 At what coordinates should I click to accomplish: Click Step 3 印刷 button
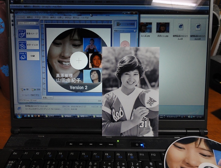coord(29,56)
